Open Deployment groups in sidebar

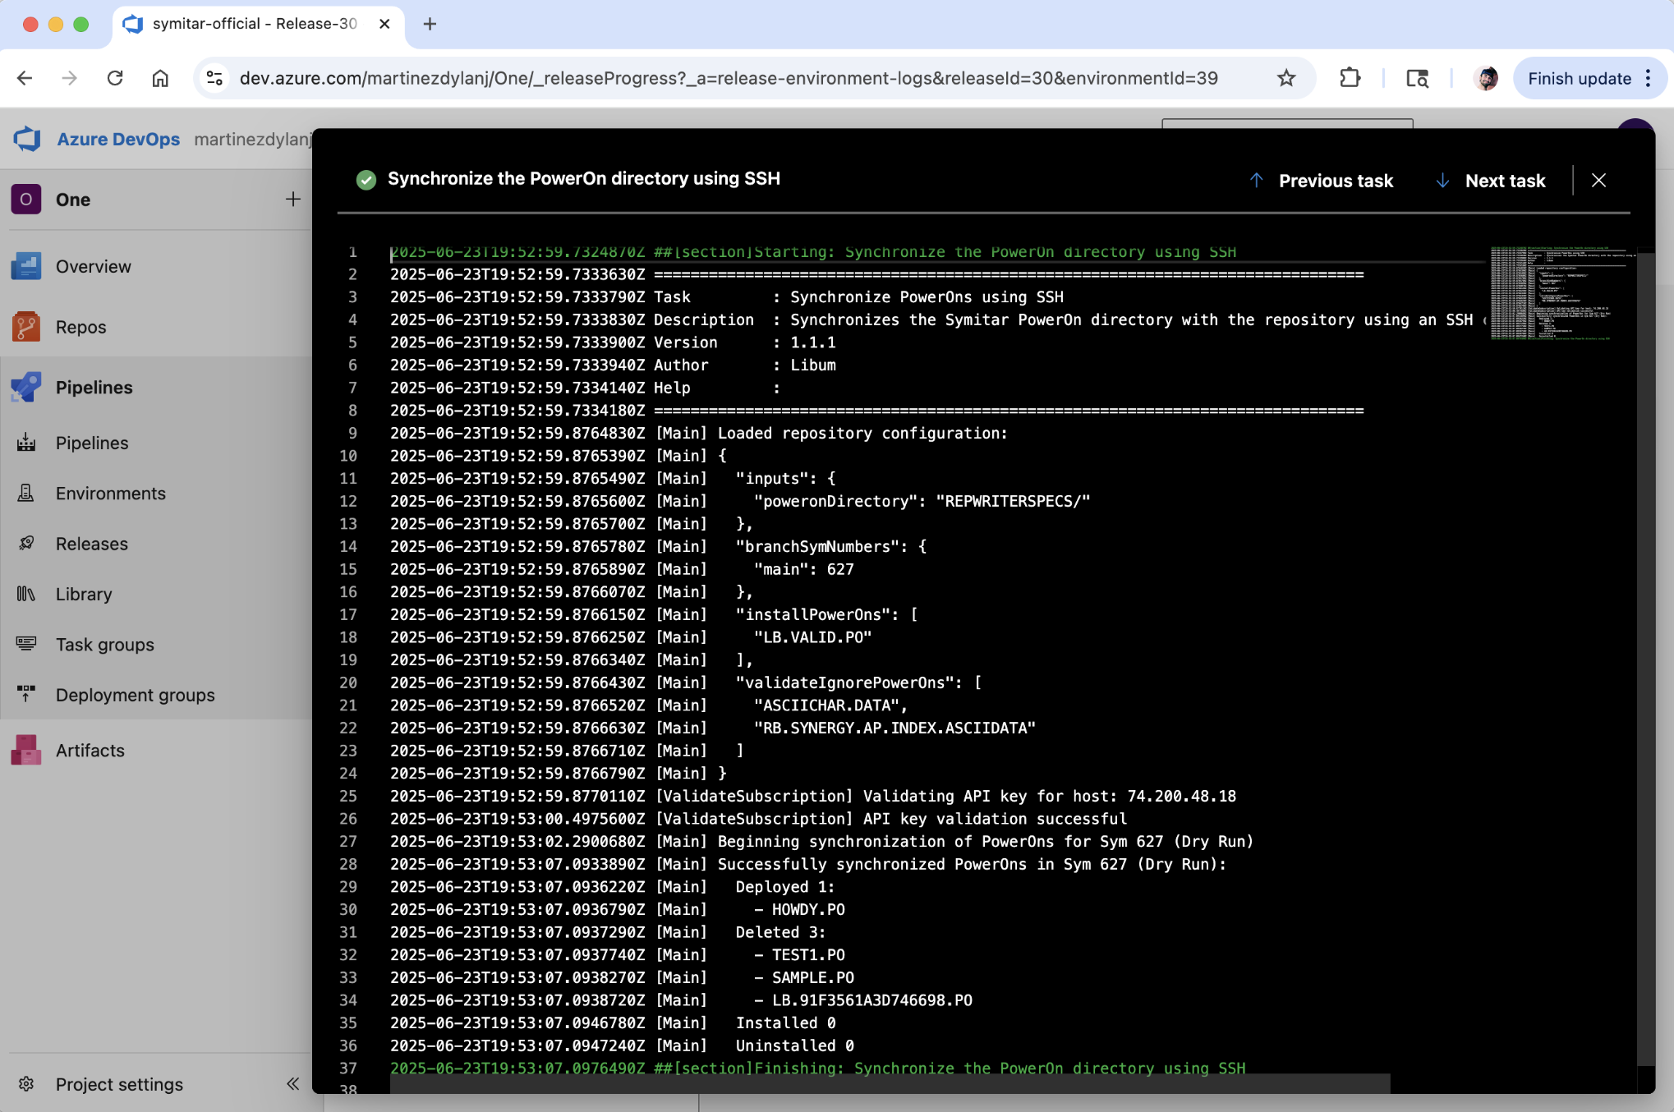tap(135, 695)
